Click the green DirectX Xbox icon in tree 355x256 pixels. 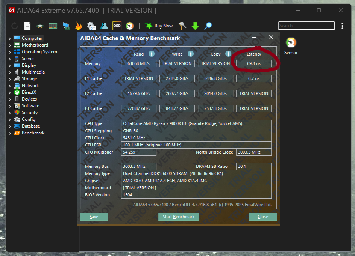17,92
